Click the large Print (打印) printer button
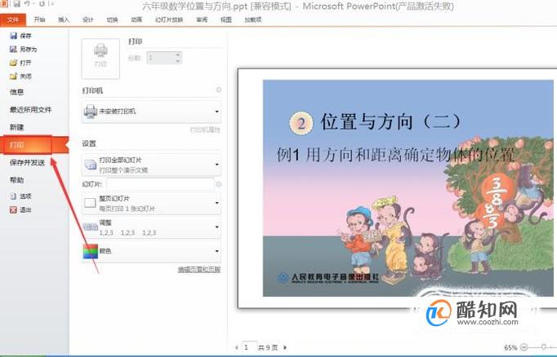 (100, 59)
